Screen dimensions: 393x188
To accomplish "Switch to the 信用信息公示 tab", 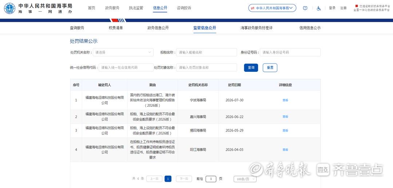I will pos(310,28).
